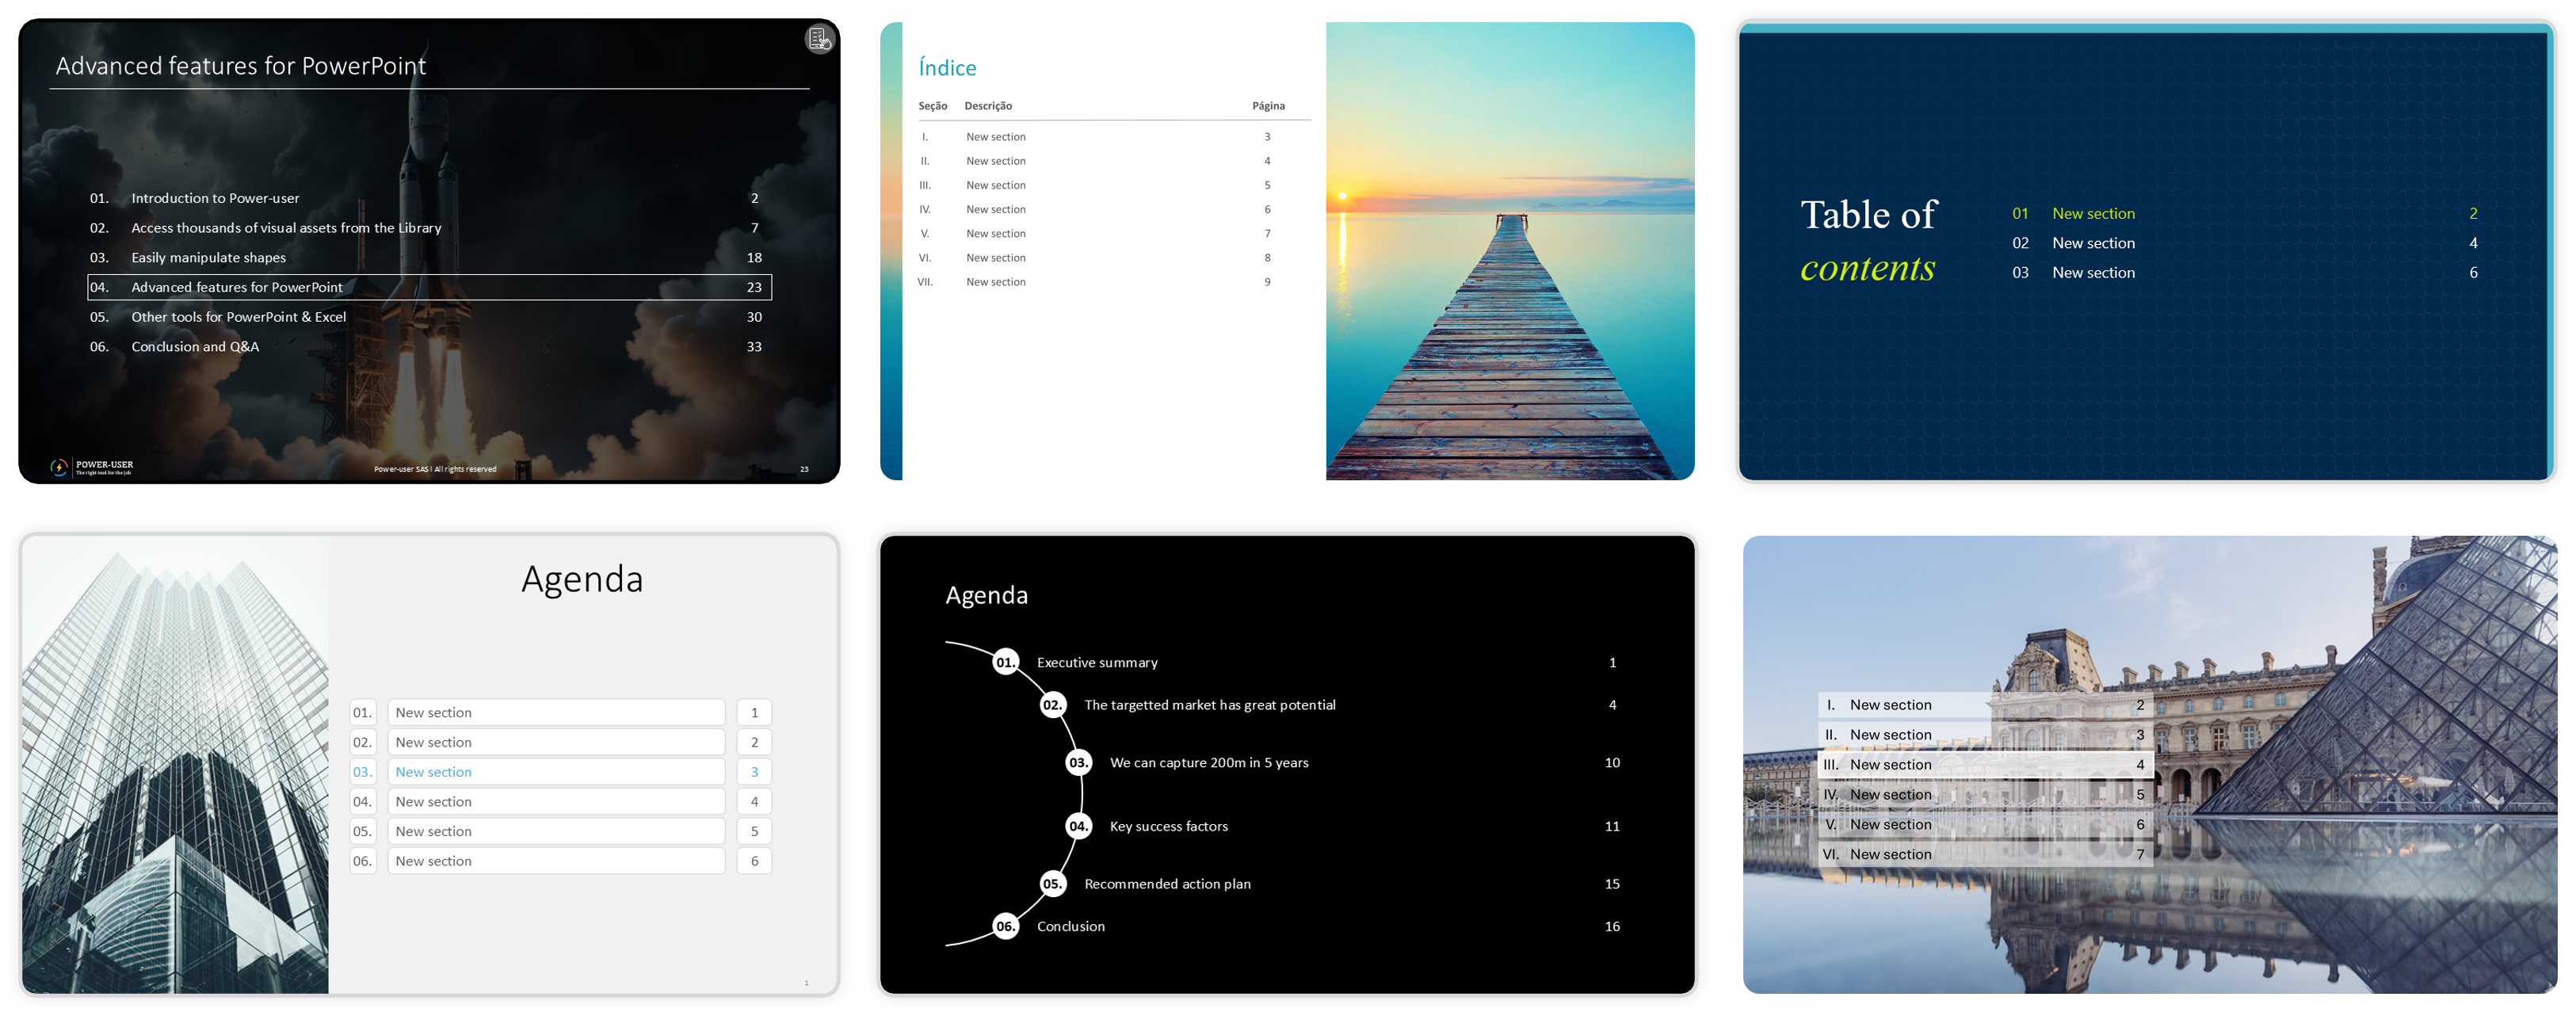The image size is (2576, 1016).
Task: Click '04.' New section box on skyscraper Agenda slide
Action: [x=556, y=802]
